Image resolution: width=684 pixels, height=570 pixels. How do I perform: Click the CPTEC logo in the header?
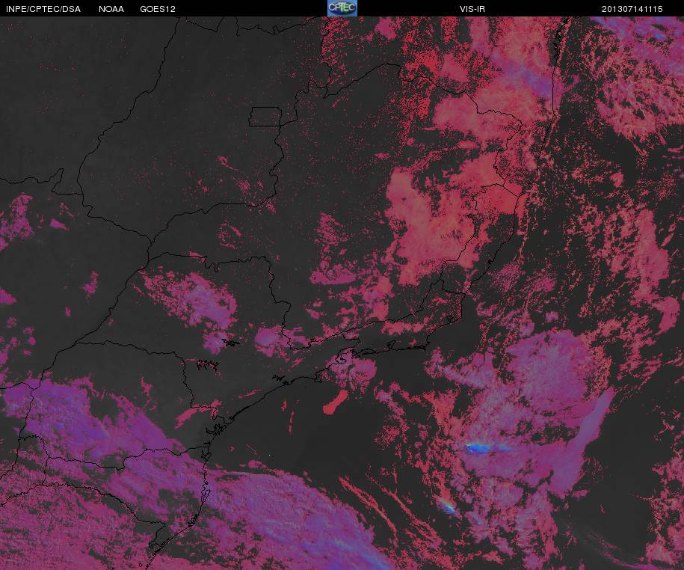coord(342,8)
